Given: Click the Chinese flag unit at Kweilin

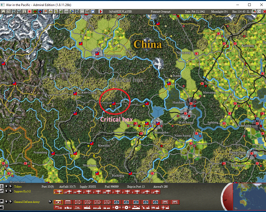Looking at the screenshot, I should click(x=92, y=143).
